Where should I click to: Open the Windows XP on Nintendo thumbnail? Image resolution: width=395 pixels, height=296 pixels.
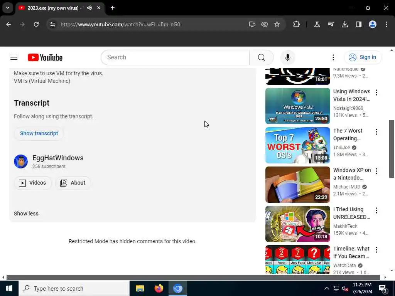coord(297,185)
